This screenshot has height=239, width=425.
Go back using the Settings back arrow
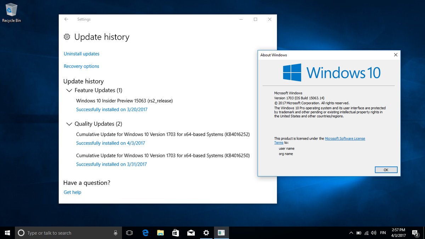[x=66, y=19]
